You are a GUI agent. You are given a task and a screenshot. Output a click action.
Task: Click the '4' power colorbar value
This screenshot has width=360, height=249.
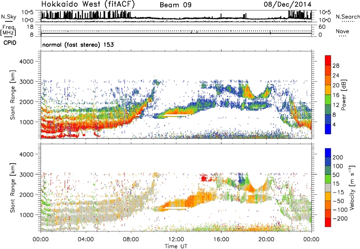click(334, 125)
